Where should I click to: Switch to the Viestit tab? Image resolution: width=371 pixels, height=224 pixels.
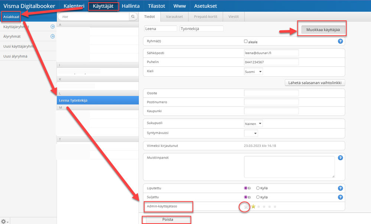coord(234,17)
